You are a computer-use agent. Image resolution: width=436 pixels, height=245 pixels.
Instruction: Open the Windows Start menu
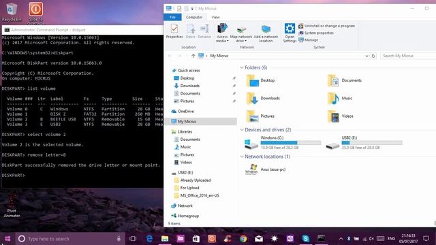[x=7, y=239]
